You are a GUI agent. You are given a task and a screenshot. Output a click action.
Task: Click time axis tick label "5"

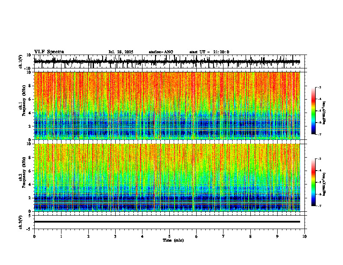click(x=169, y=236)
